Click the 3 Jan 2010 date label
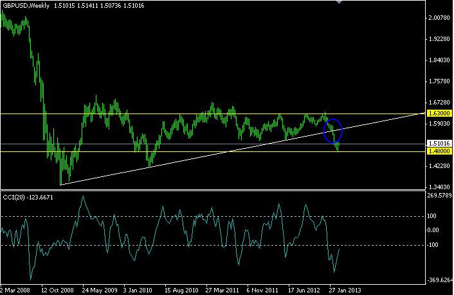The width and height of the screenshot is (454, 295). (x=138, y=290)
